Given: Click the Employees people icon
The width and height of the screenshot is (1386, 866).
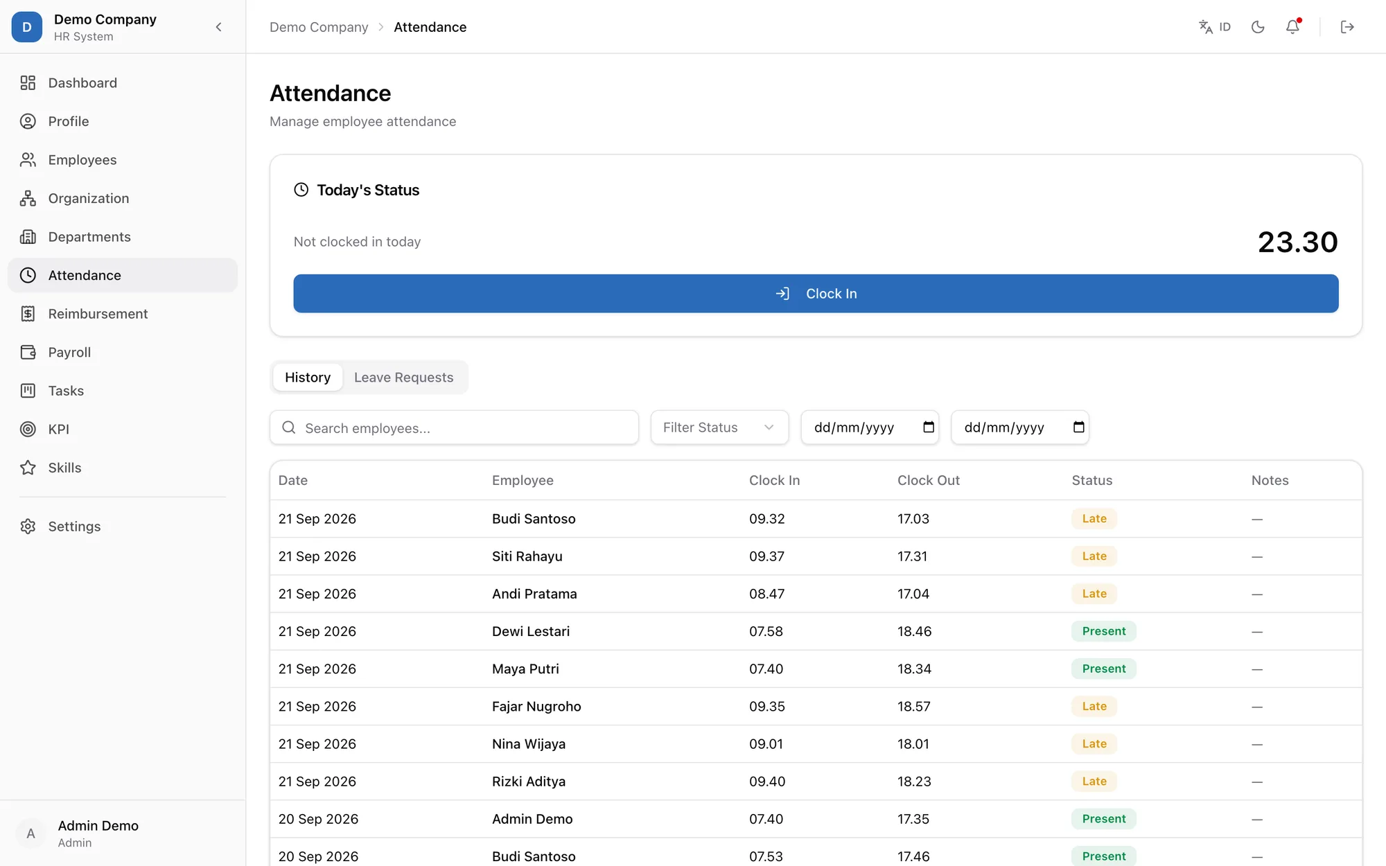Looking at the screenshot, I should tap(28, 160).
